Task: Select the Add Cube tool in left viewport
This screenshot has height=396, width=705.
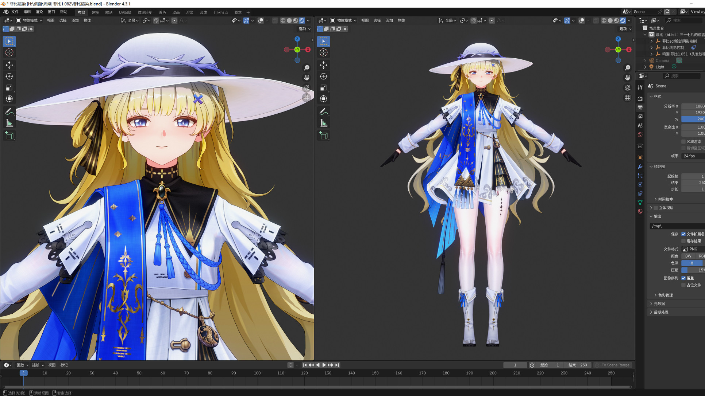Action: pyautogui.click(x=9, y=136)
